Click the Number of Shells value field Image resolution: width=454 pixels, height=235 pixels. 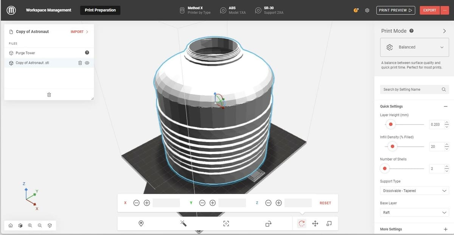coord(436,168)
